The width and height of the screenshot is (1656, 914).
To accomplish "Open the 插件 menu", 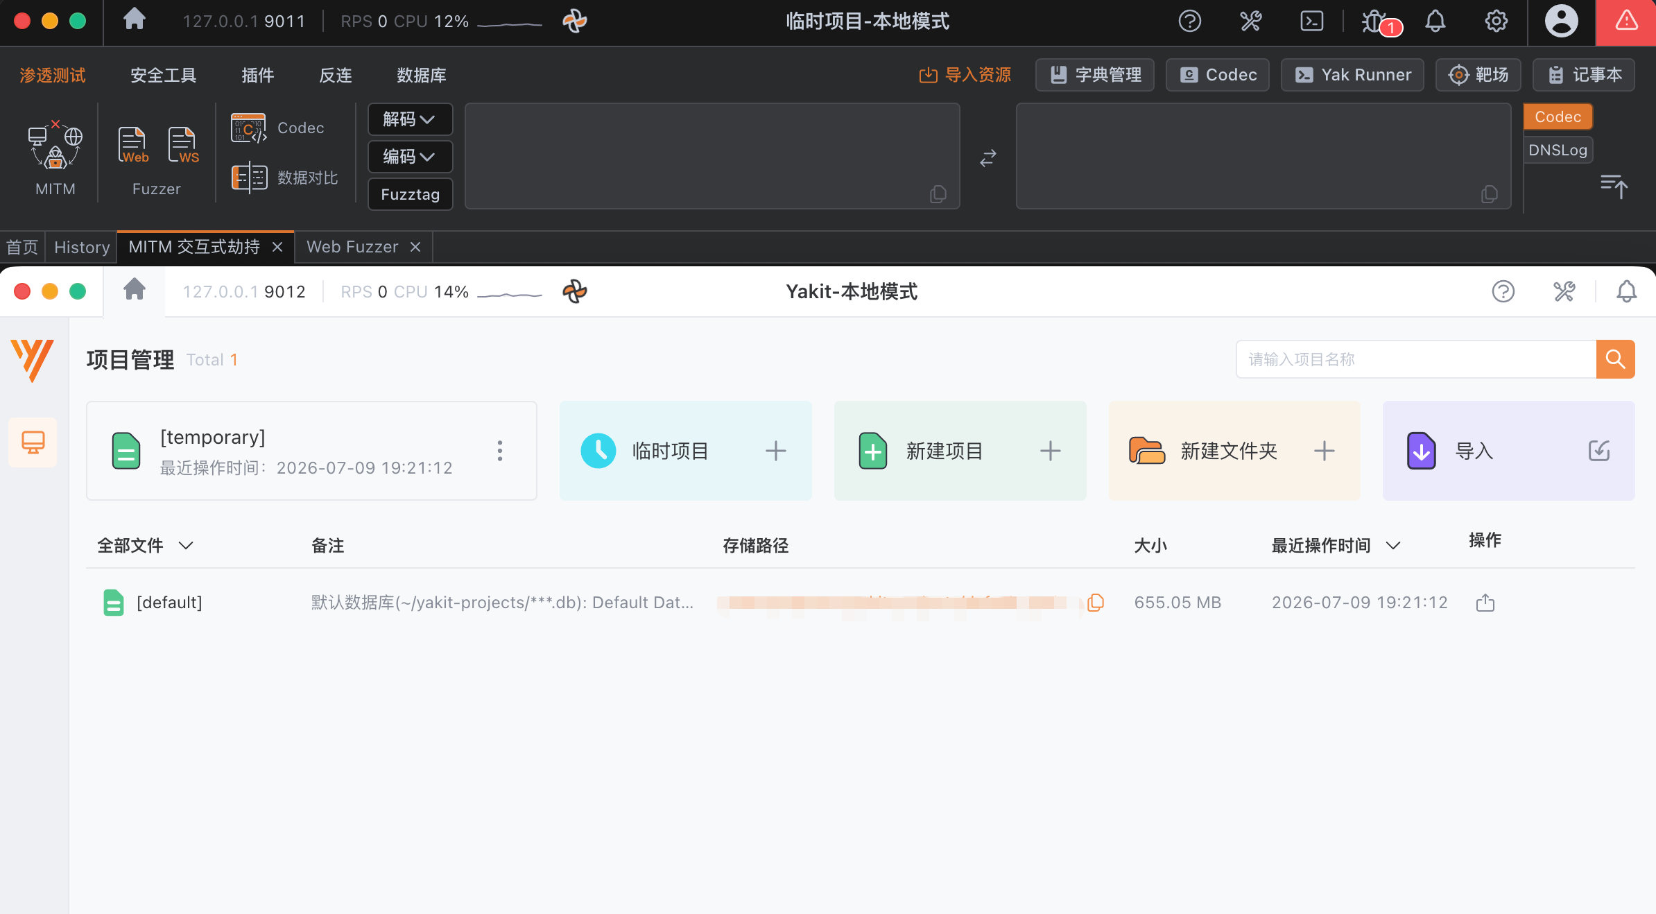I will [258, 75].
